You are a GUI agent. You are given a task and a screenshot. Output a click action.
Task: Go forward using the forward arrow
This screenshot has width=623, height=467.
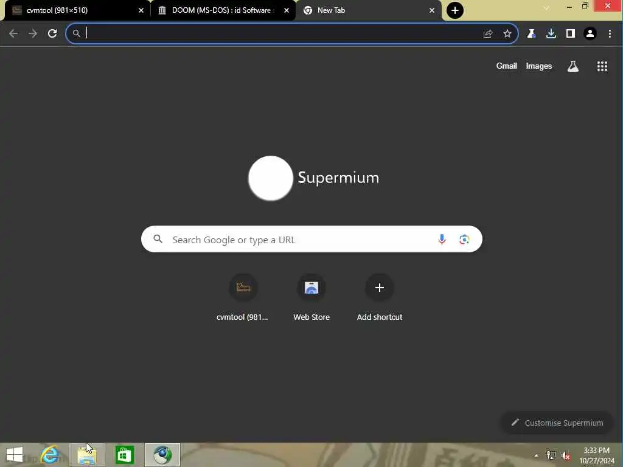33,34
